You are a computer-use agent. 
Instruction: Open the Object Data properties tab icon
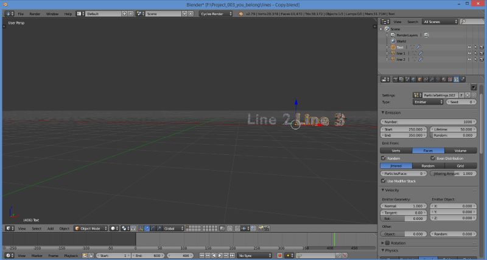(x=438, y=80)
